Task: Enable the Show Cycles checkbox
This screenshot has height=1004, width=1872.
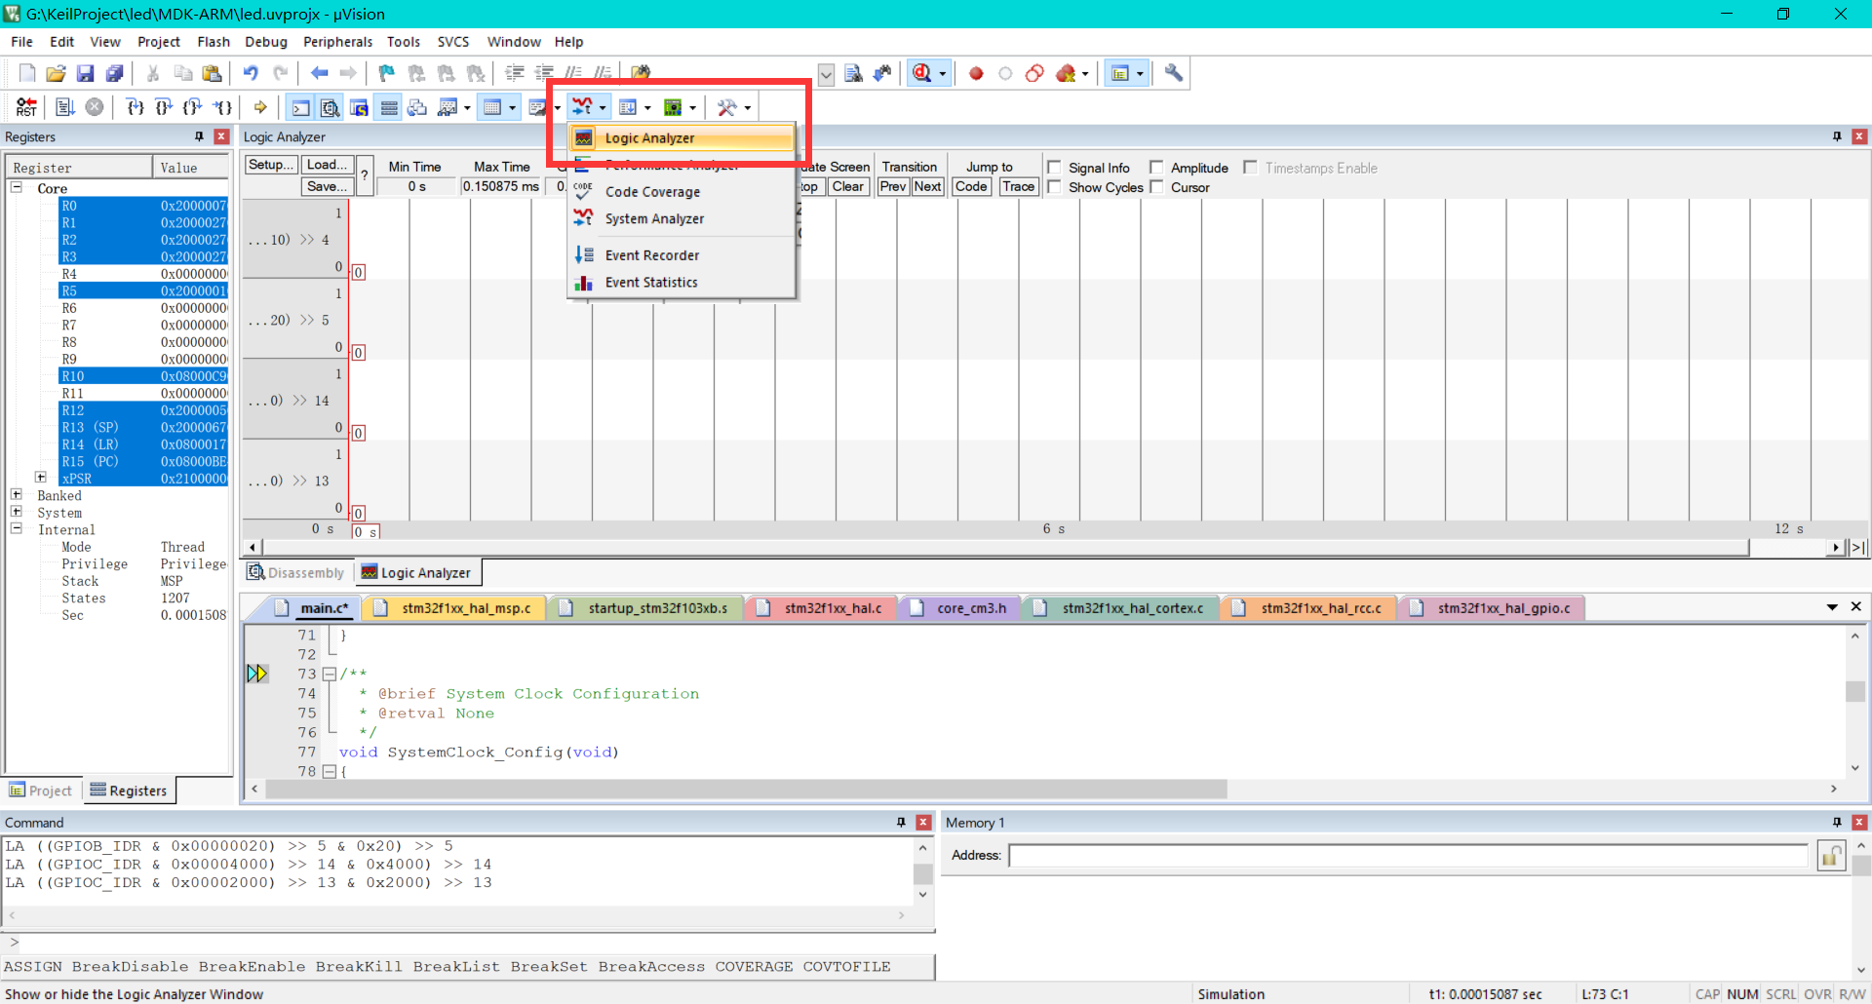Action: tap(1054, 187)
